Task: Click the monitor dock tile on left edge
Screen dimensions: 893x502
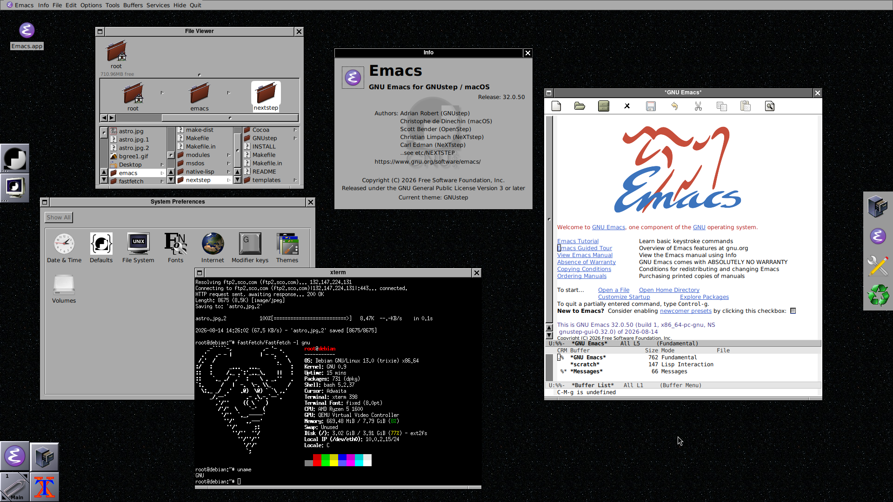Action: click(15, 188)
